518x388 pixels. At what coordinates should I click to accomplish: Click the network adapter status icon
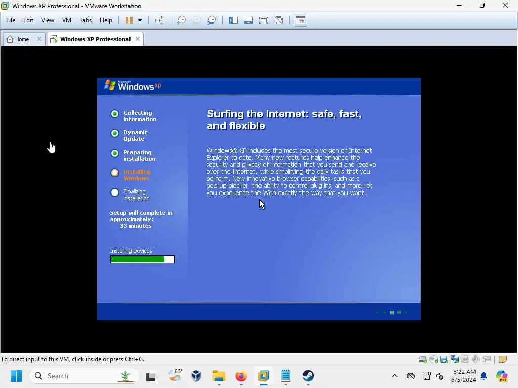pos(455,359)
